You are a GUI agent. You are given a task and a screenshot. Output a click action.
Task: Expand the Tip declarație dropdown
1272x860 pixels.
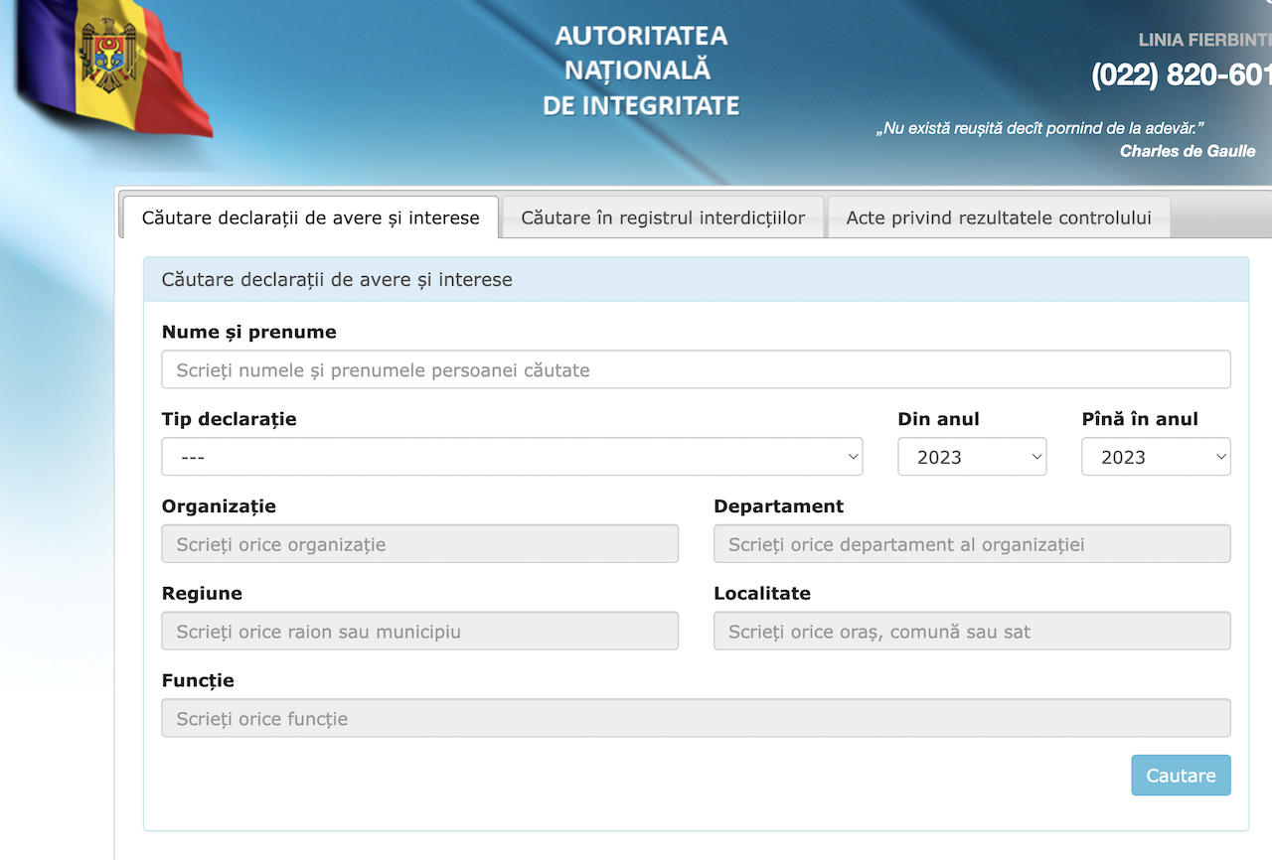(512, 457)
